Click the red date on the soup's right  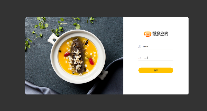pos(91,61)
